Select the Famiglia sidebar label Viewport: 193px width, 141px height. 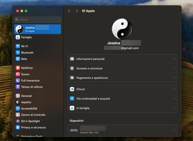click(x=26, y=37)
